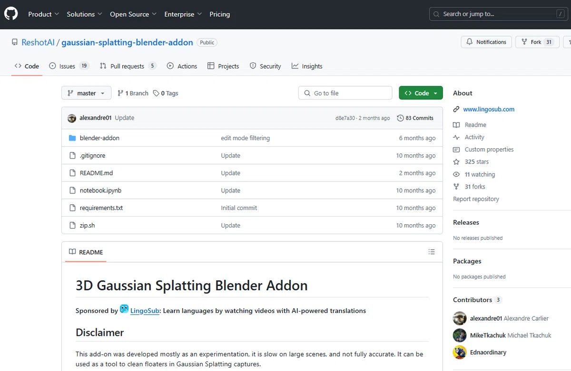571x371 pixels.
Task: Open latest commit message Update in header
Action: [125, 118]
